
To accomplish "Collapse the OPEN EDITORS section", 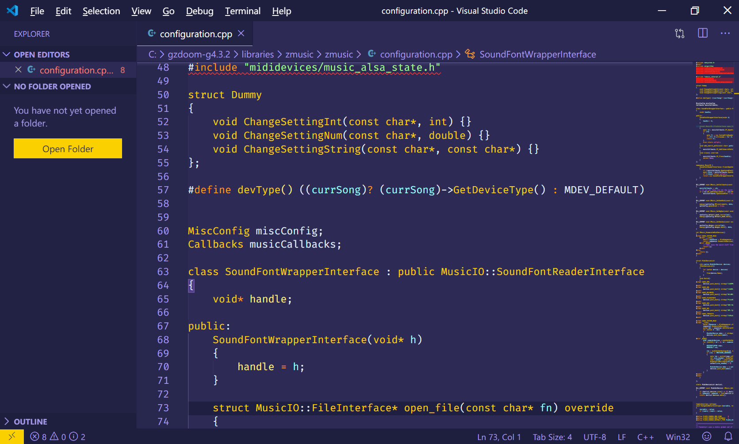I will (x=6, y=54).
